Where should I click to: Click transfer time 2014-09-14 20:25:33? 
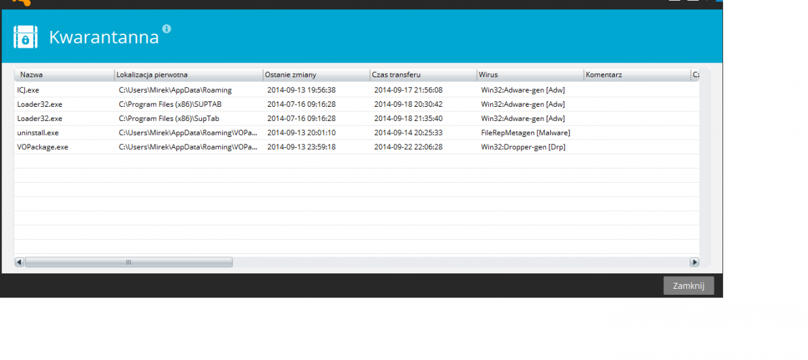408,132
